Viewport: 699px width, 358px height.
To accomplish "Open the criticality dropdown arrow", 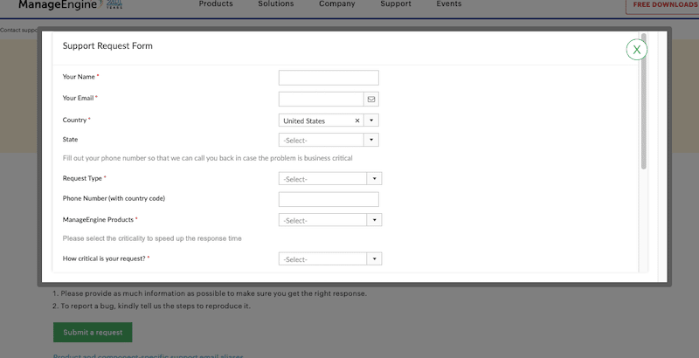I will (375, 258).
